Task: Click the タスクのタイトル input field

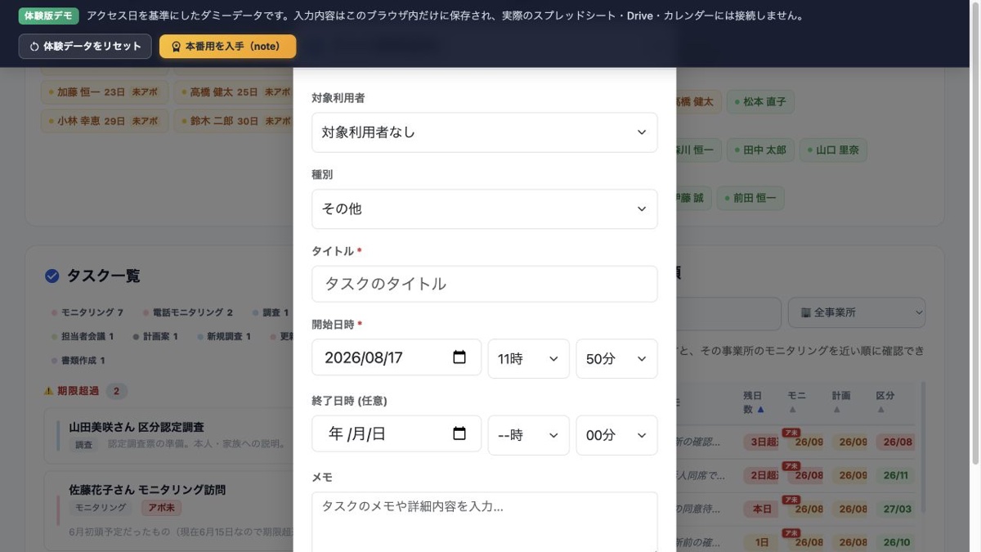Action: click(484, 284)
